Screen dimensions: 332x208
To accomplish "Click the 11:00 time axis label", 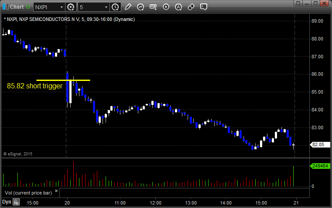I will [x=120, y=203].
